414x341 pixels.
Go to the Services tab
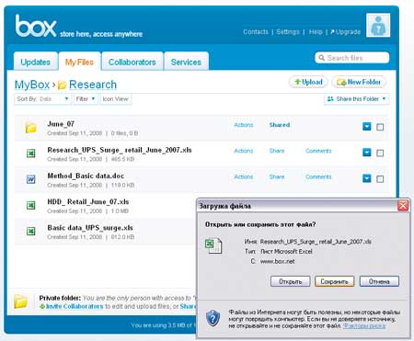pyautogui.click(x=186, y=62)
